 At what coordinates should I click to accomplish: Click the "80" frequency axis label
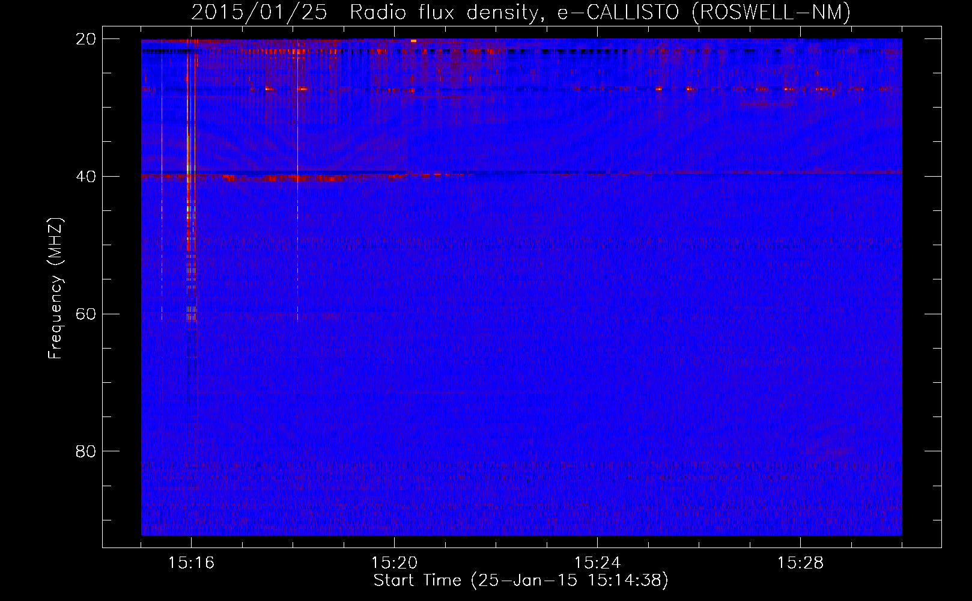86,451
